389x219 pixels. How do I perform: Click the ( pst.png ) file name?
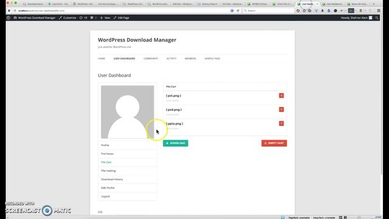coord(173,96)
